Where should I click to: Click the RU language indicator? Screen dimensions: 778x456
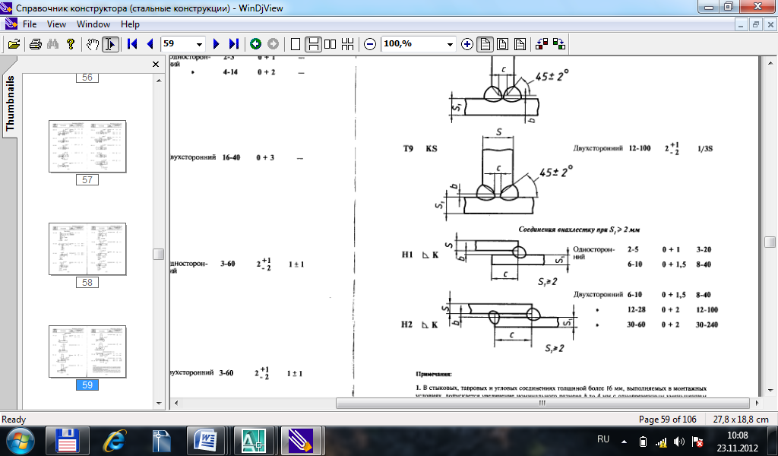(602, 439)
